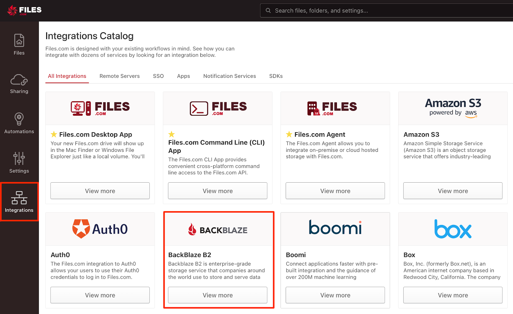Click the Box card title

tap(409, 255)
